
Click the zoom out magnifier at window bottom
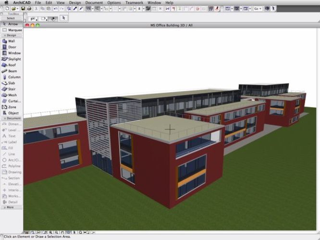pos(57,232)
